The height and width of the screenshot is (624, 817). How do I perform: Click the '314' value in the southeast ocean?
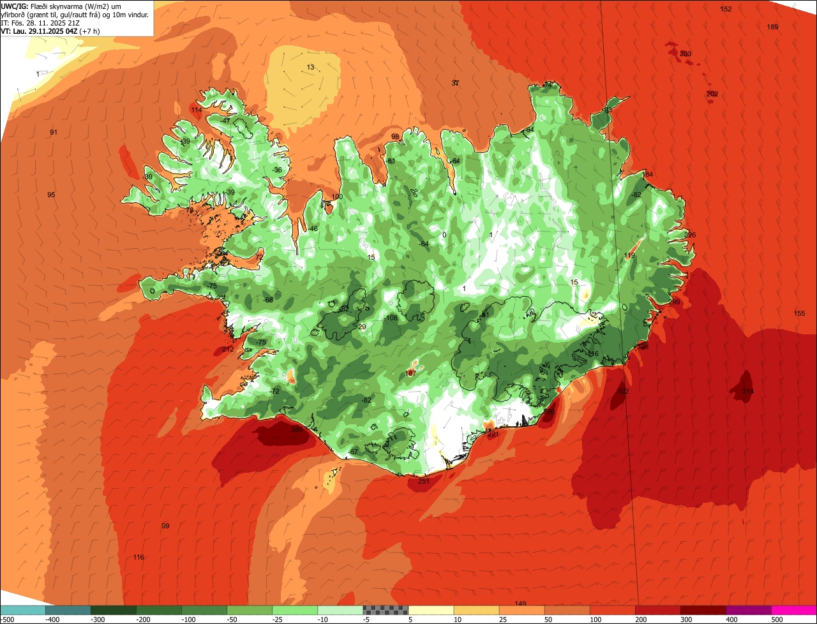point(747,391)
